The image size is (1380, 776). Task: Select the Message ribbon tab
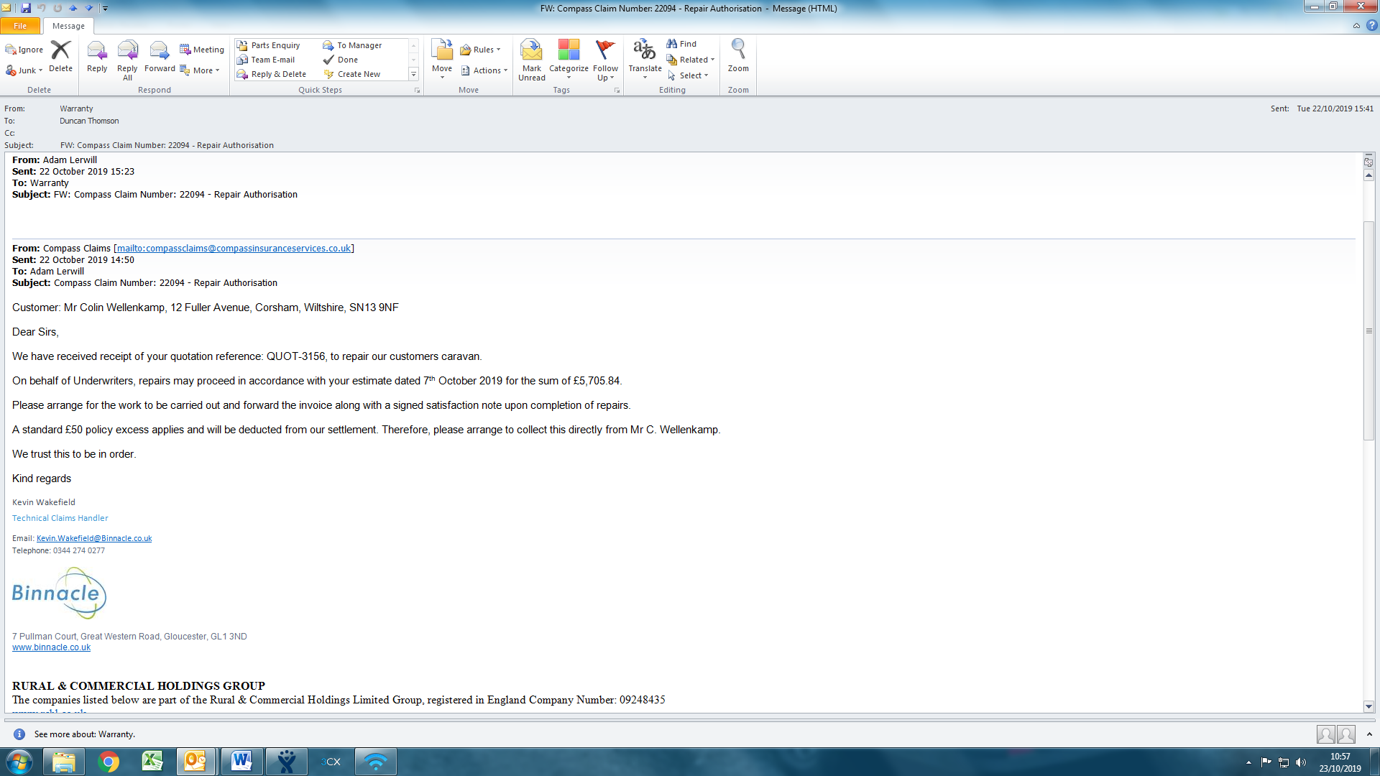pyautogui.click(x=68, y=26)
